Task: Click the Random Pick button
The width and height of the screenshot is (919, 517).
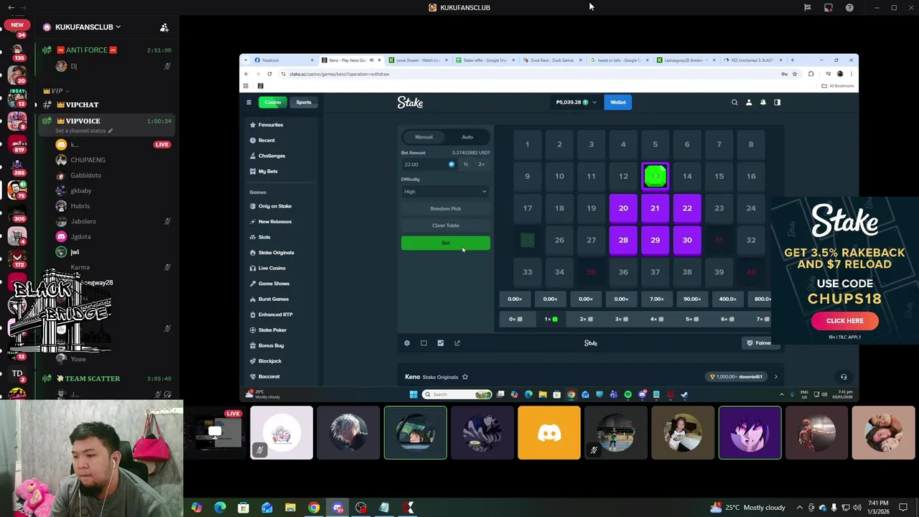Action: [x=446, y=209]
